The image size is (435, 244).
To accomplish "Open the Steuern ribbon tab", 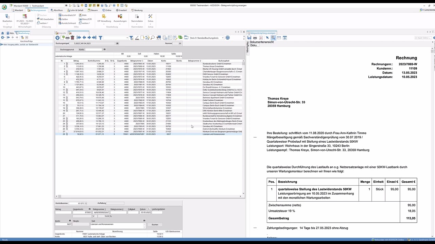I will (x=93, y=10).
